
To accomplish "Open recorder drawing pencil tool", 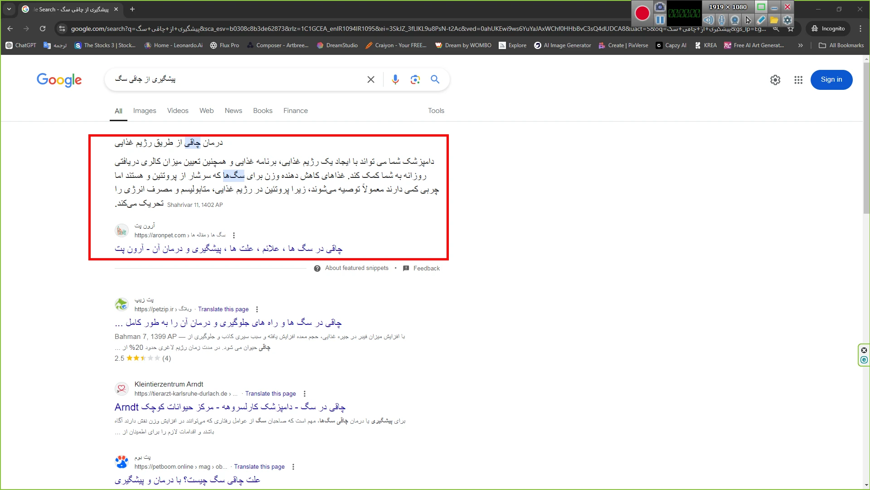I will 761,20.
